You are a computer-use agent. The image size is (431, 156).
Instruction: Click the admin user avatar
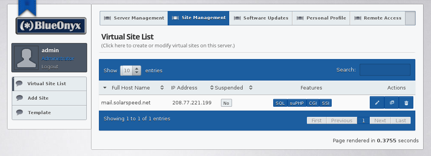click(x=26, y=57)
